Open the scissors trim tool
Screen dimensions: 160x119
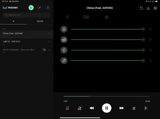click(146, 108)
